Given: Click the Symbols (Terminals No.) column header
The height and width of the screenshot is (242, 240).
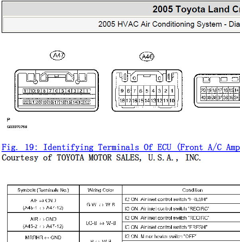Looking at the screenshot, I should tap(43, 190).
